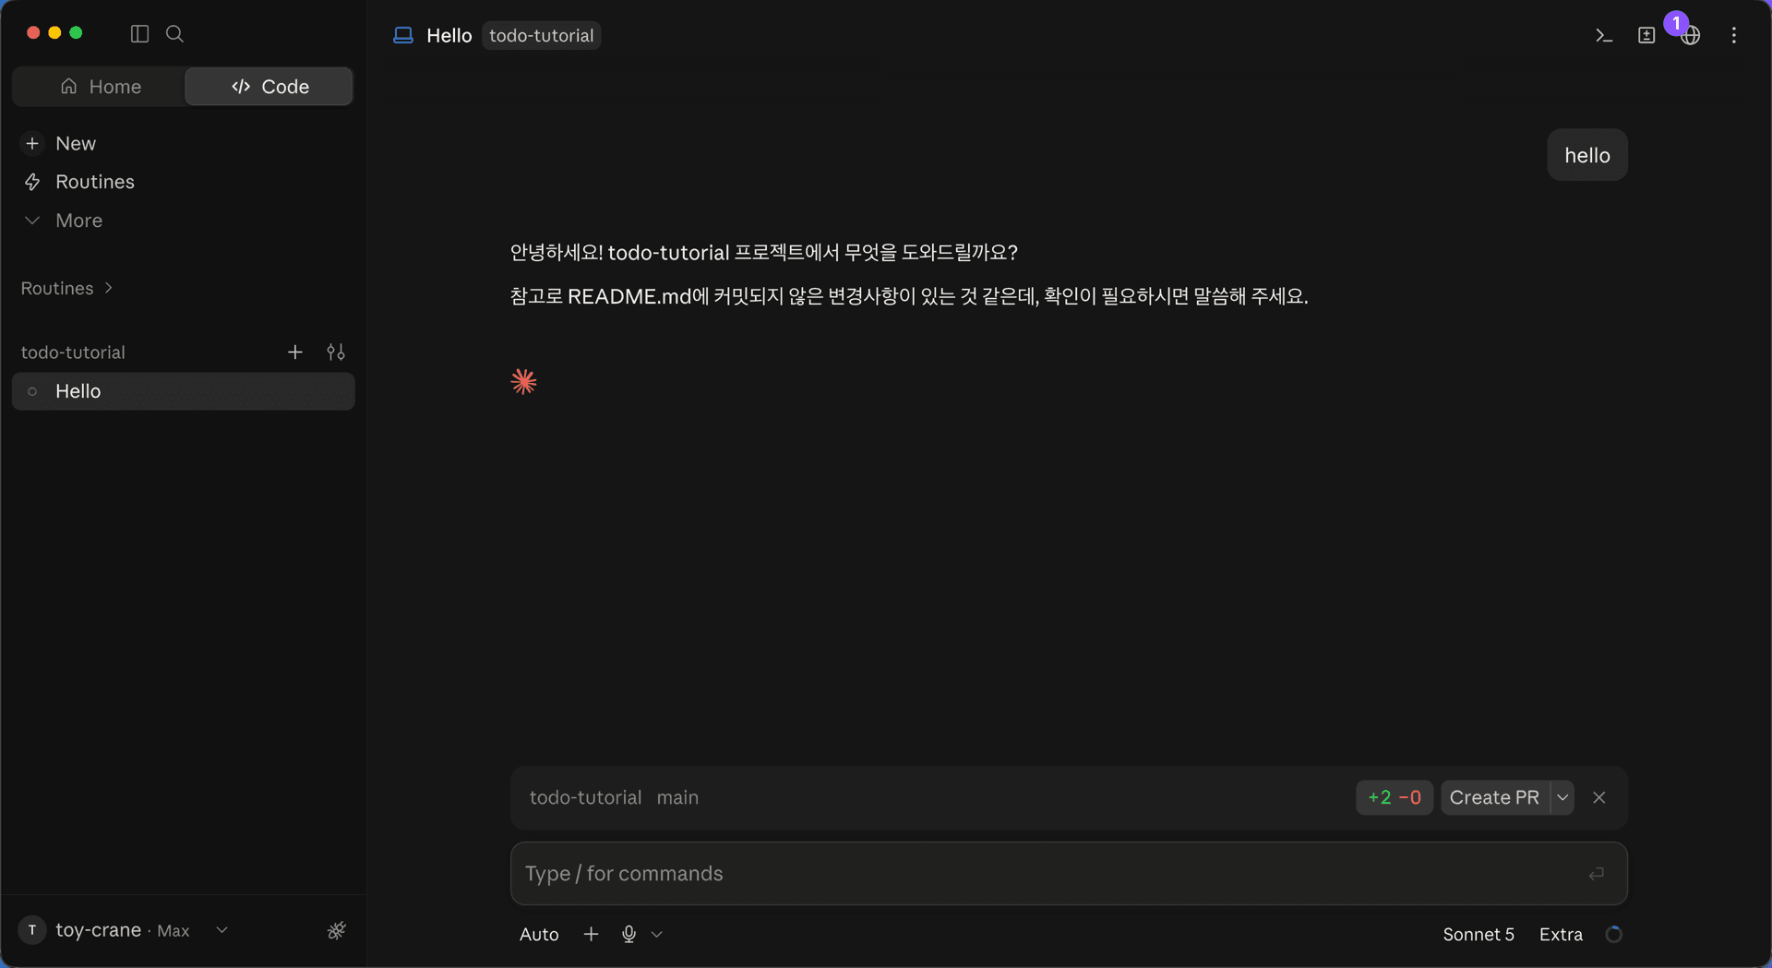Click the todo-tutorial sidebar project heading
Image resolution: width=1772 pixels, height=968 pixels.
point(73,353)
